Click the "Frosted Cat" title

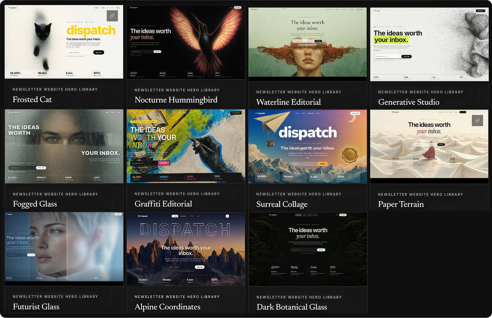[32, 99]
